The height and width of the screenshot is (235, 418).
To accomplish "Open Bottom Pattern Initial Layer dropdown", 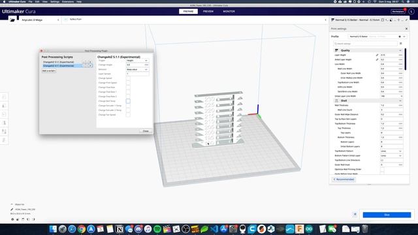I will tap(391, 155).
